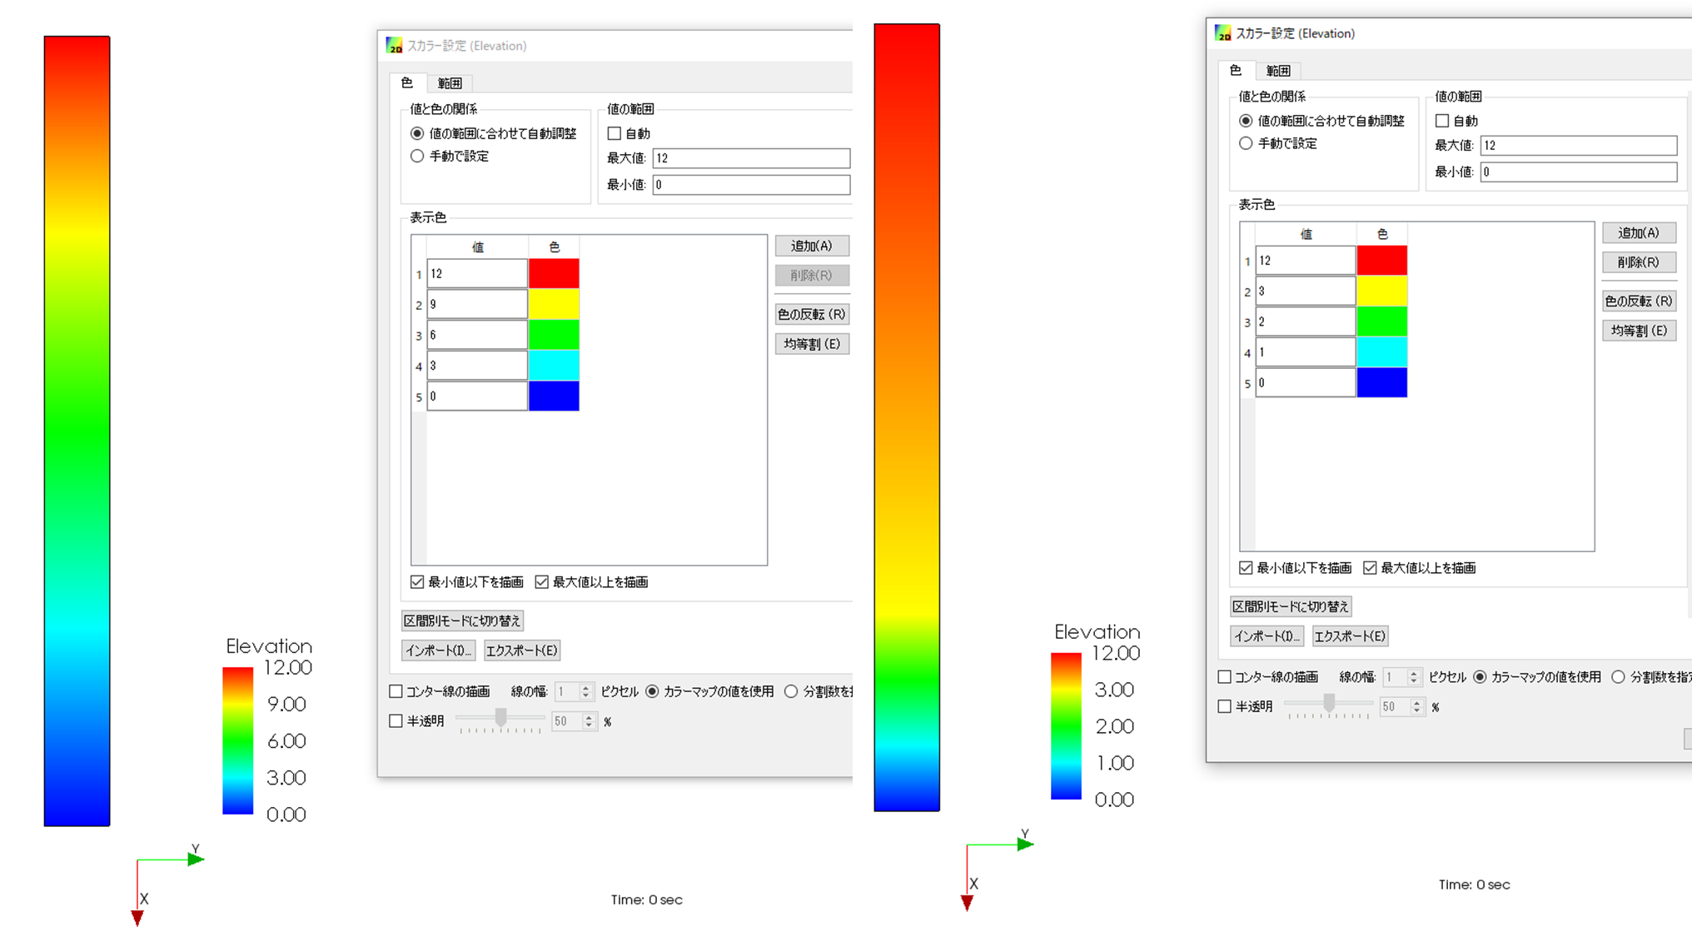The height and width of the screenshot is (937, 1692).
Task: Click 最大値 input field in left dialog
Action: (x=750, y=158)
